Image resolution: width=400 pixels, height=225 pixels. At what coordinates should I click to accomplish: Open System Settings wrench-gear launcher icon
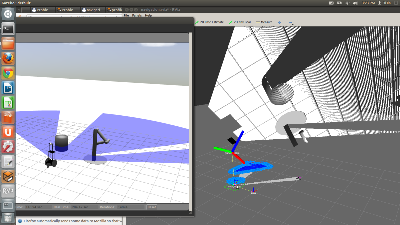8,147
